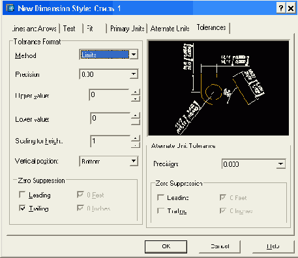Toggle alternate unit Trailing checkbox
The height and width of the screenshot is (258, 298).
pos(160,210)
